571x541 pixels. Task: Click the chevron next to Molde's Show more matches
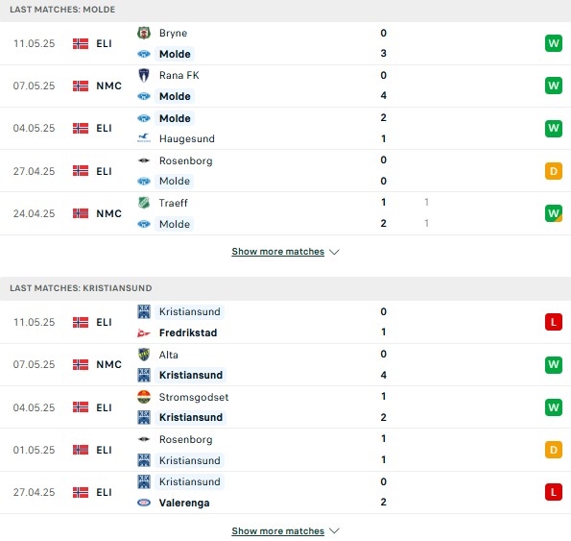(334, 252)
